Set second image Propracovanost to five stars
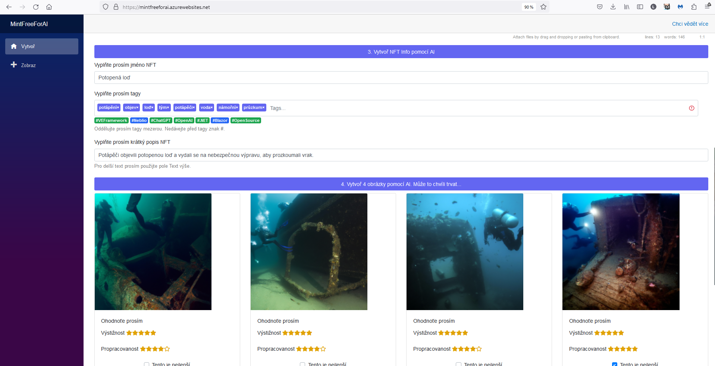Screen dimensions: 715x366 pos(323,349)
